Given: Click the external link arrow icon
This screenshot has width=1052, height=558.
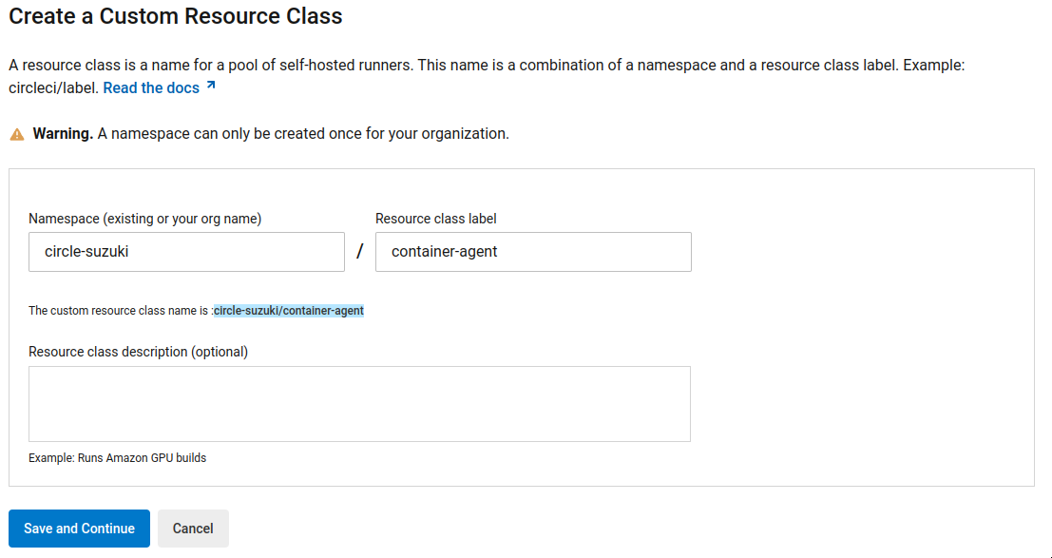Looking at the screenshot, I should point(211,87).
